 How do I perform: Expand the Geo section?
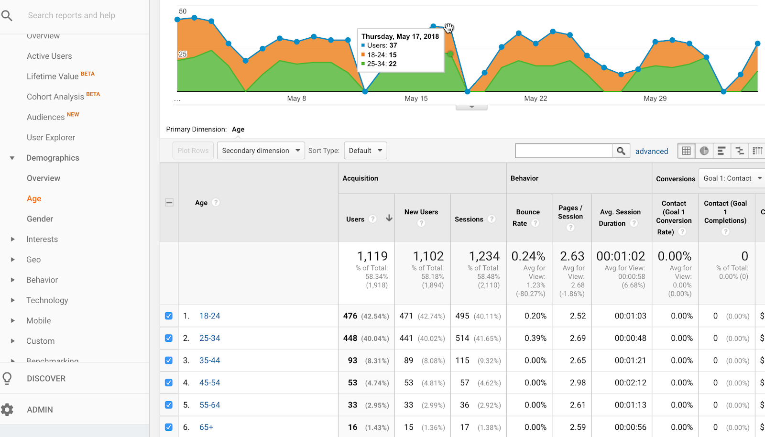(x=12, y=260)
